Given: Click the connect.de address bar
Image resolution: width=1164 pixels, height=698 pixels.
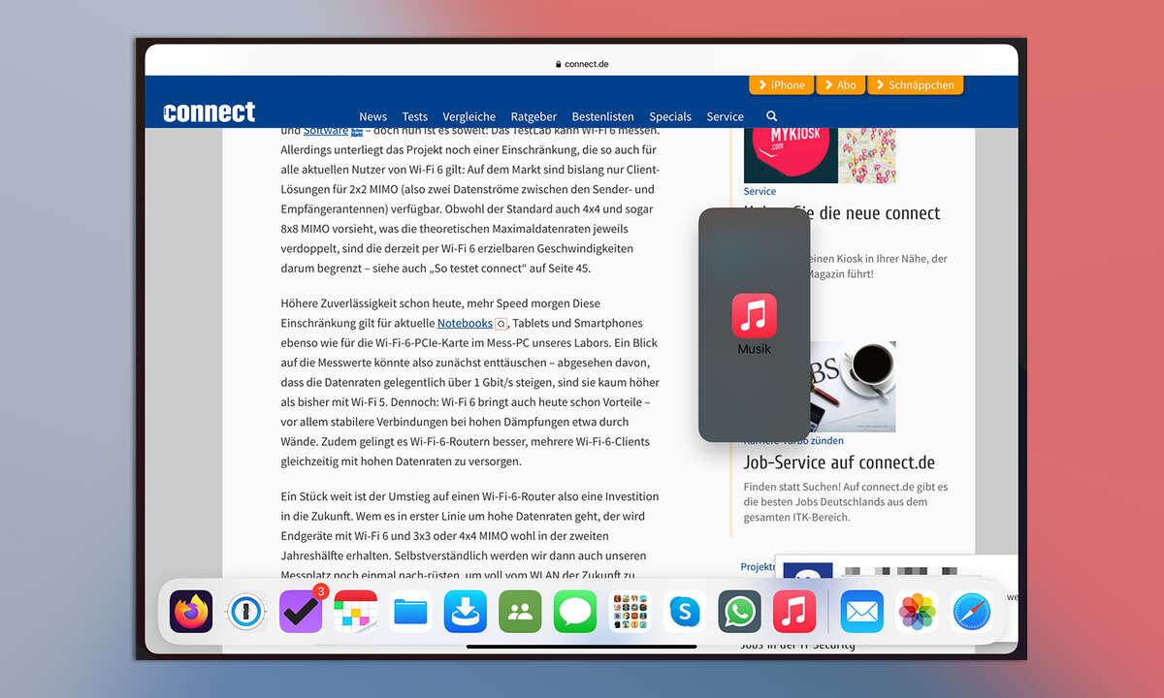Looking at the screenshot, I should click(x=582, y=64).
